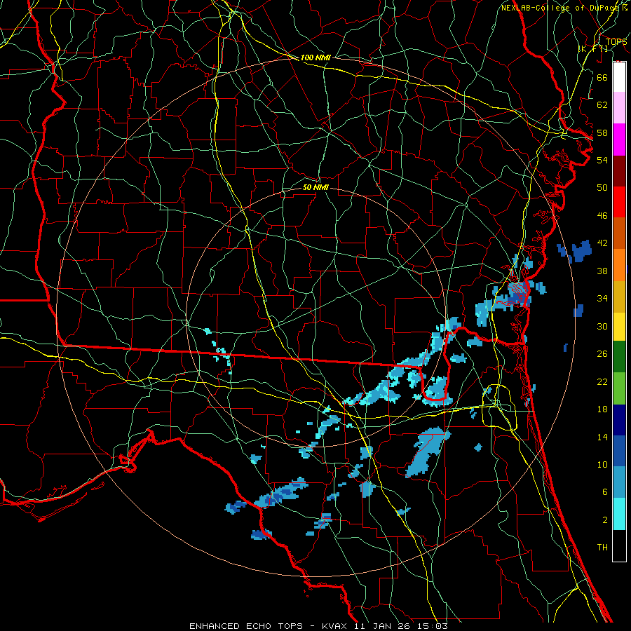Click the 58 value in the legend
This screenshot has width=631, height=631.
pyautogui.click(x=602, y=133)
